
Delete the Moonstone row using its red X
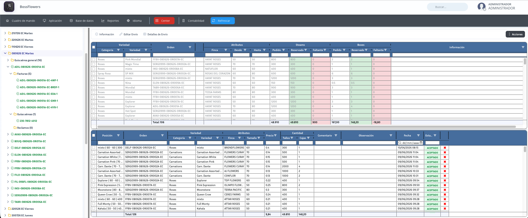445,190
